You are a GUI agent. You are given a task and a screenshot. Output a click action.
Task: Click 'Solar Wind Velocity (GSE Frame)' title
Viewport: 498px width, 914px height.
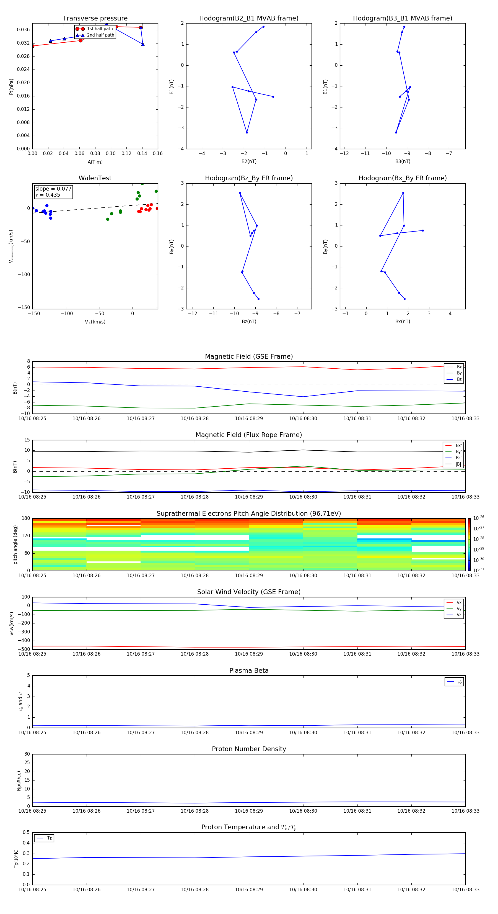[x=249, y=592]
